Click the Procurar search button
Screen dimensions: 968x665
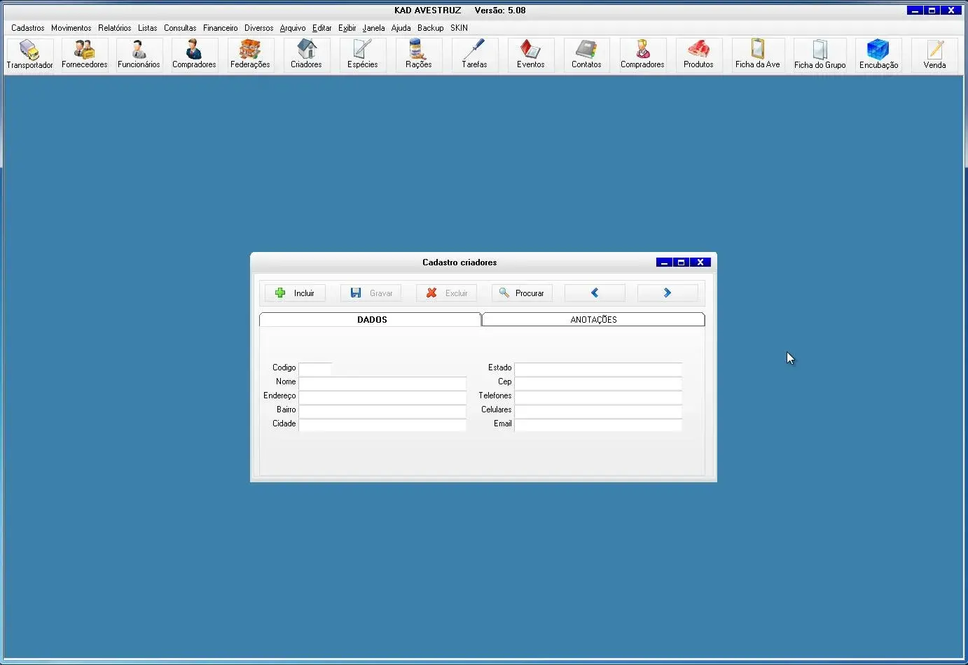point(522,293)
